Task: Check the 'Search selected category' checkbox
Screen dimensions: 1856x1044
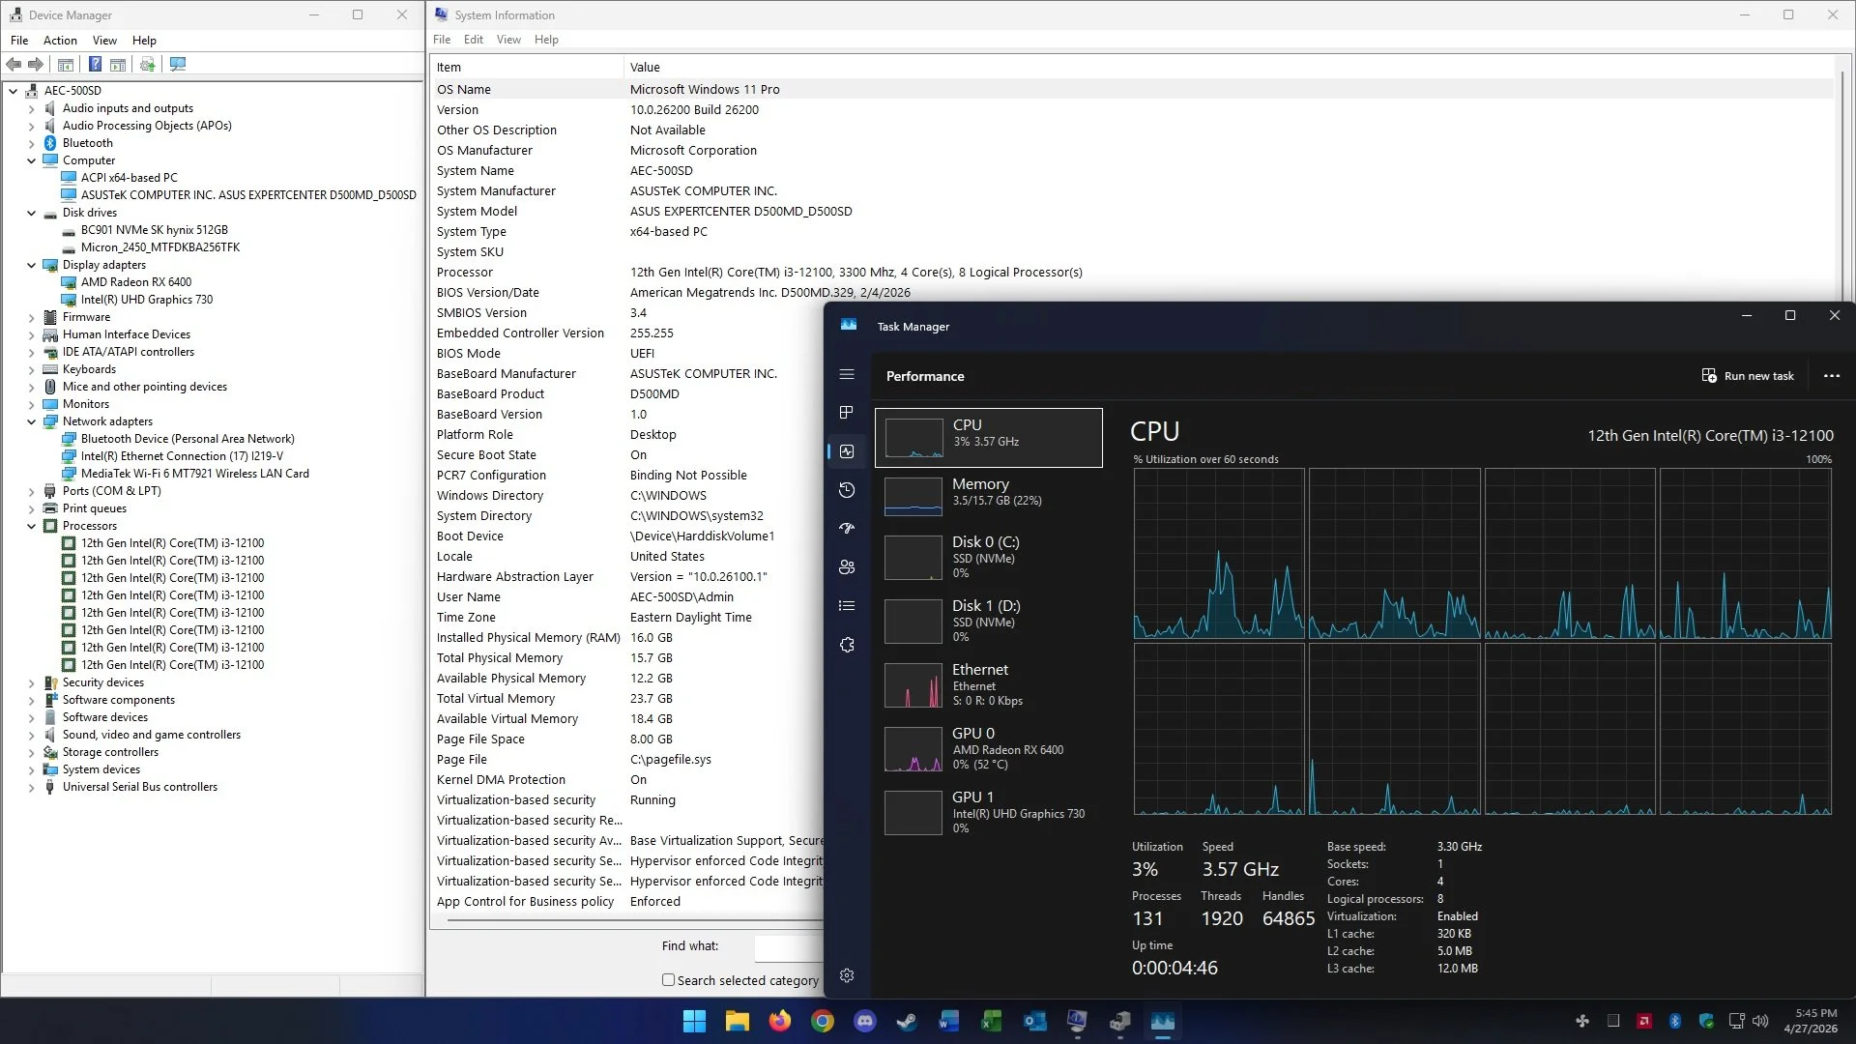Action: tap(668, 980)
